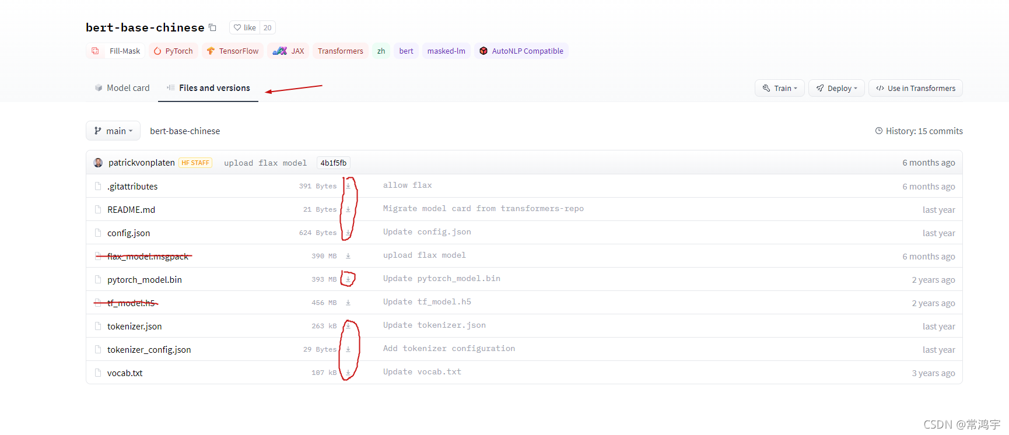The height and width of the screenshot is (435, 1009).
Task: Like the model with heart button
Action: click(245, 27)
